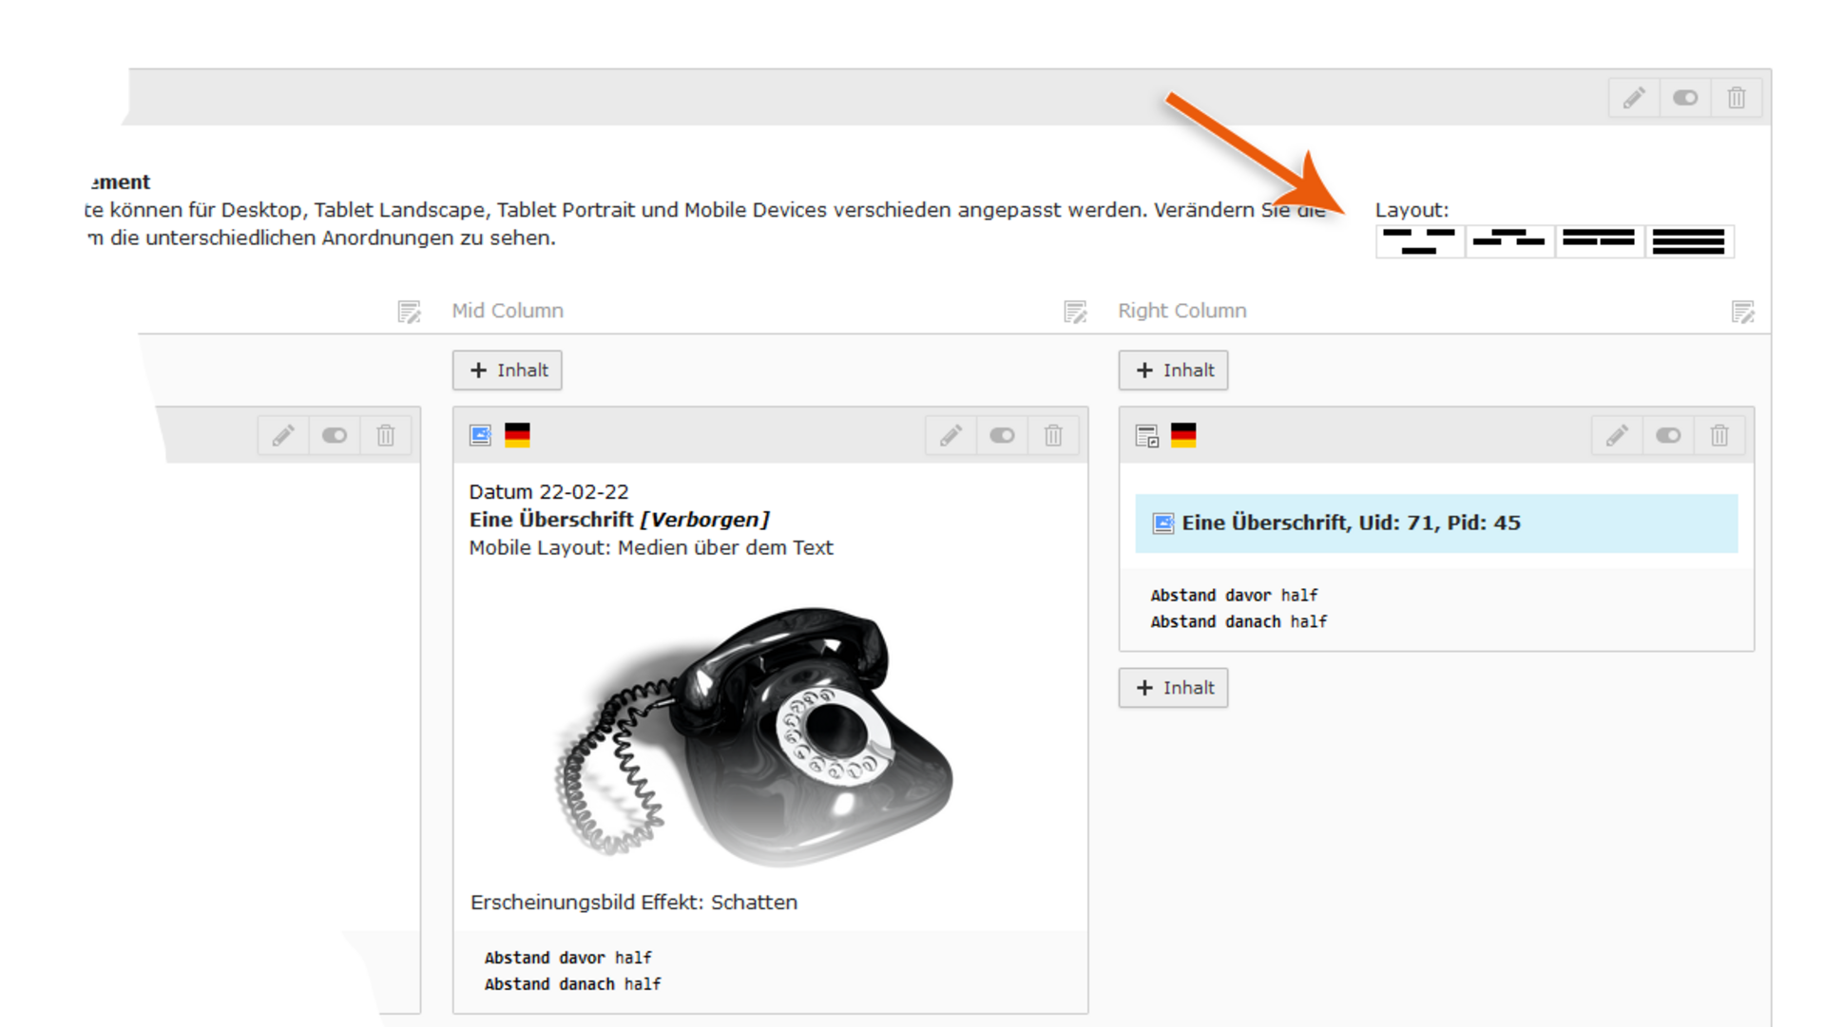Open Right Column edit icon
The height and width of the screenshot is (1027, 1825).
1742,312
